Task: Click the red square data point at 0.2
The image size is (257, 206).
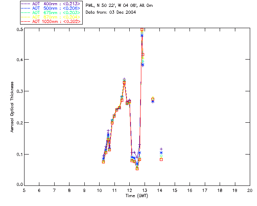Action: [112, 123]
